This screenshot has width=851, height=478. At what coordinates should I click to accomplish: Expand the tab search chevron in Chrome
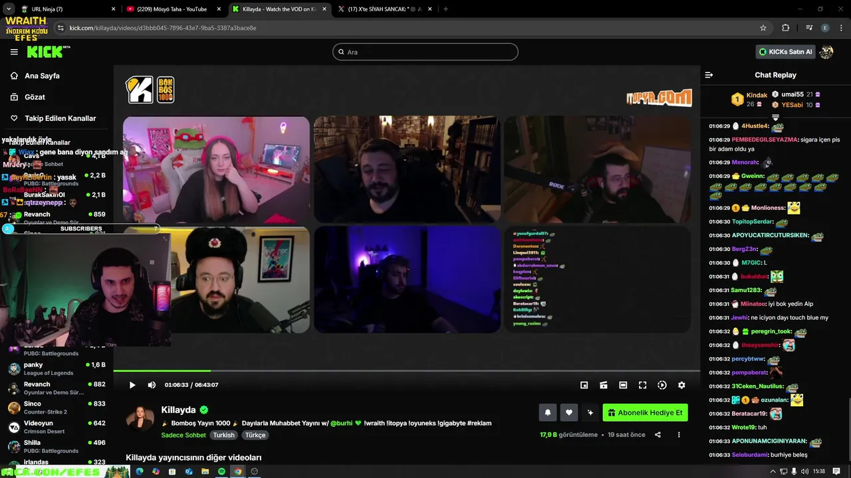pyautogui.click(x=8, y=9)
